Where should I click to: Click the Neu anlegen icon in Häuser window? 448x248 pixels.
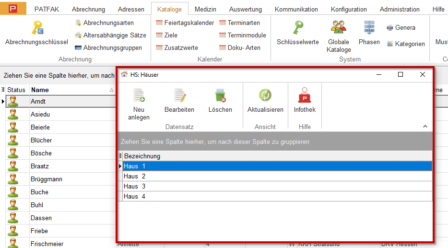[139, 95]
